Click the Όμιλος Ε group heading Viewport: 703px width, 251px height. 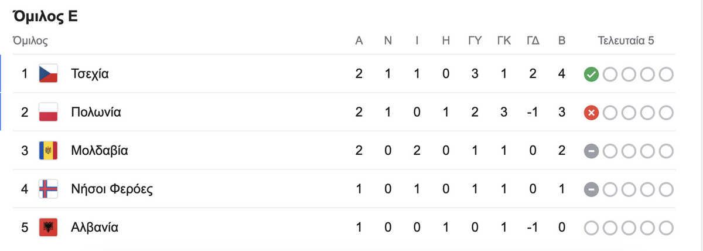click(x=45, y=17)
